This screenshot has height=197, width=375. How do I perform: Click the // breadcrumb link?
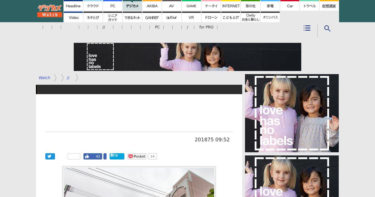click(68, 78)
